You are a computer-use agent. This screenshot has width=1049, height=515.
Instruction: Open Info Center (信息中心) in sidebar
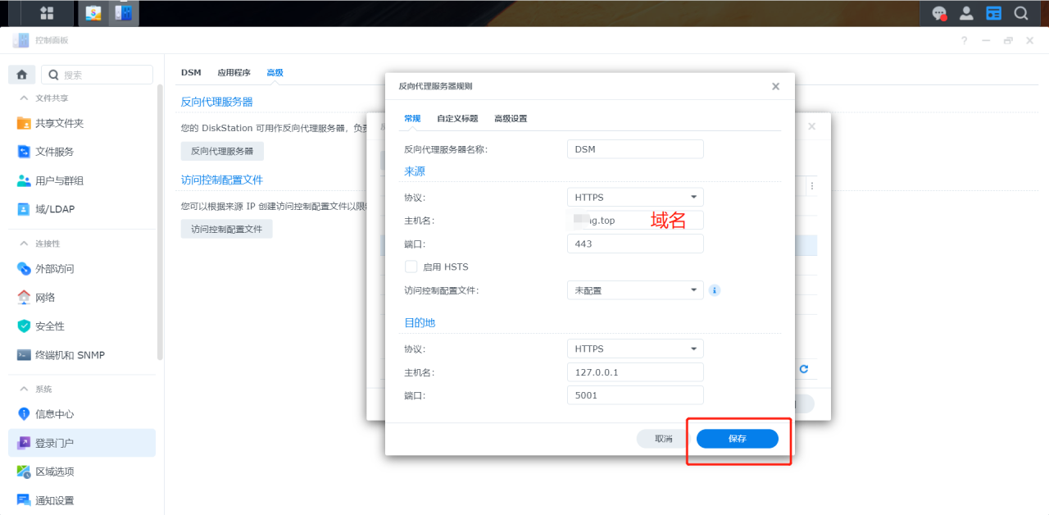point(82,414)
